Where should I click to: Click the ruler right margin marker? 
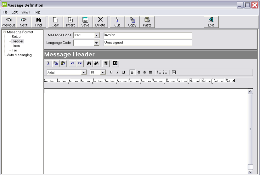[234, 80]
